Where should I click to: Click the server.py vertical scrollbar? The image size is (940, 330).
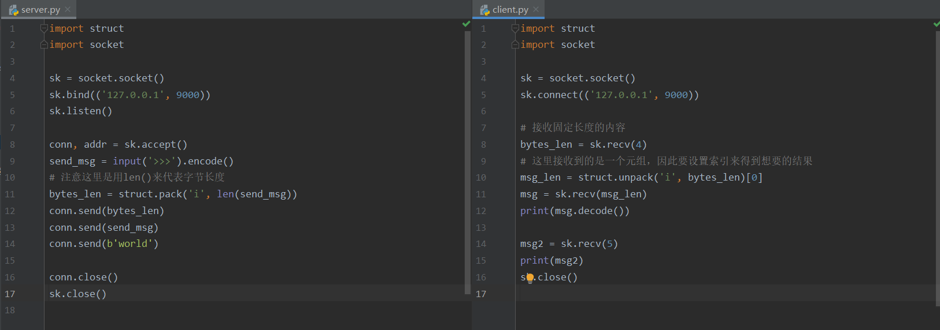tap(467, 162)
